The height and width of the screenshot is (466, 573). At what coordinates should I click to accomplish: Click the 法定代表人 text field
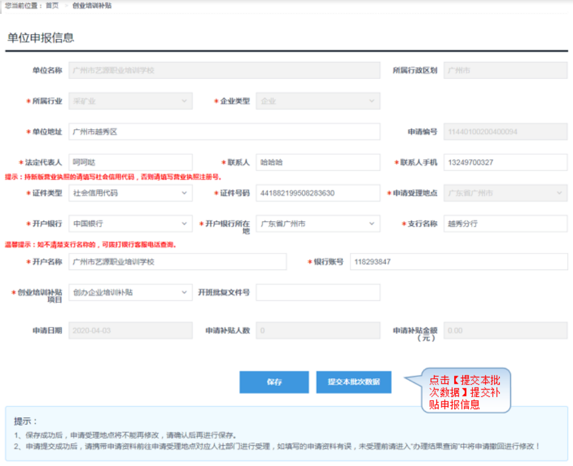[130, 162]
